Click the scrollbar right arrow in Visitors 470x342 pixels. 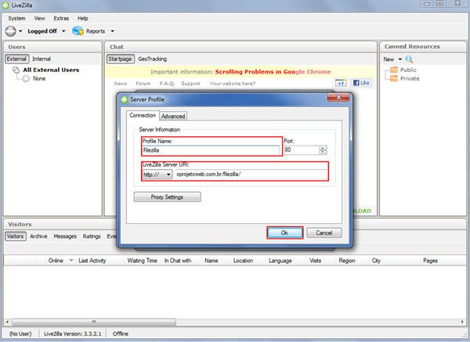[x=462, y=322]
